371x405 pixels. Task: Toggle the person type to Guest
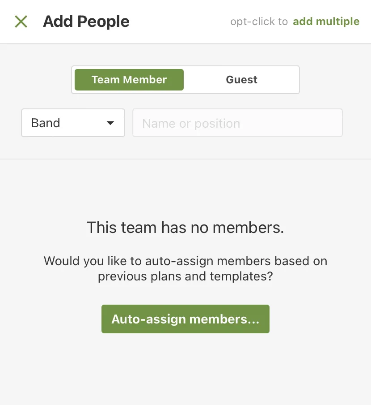pyautogui.click(x=241, y=80)
